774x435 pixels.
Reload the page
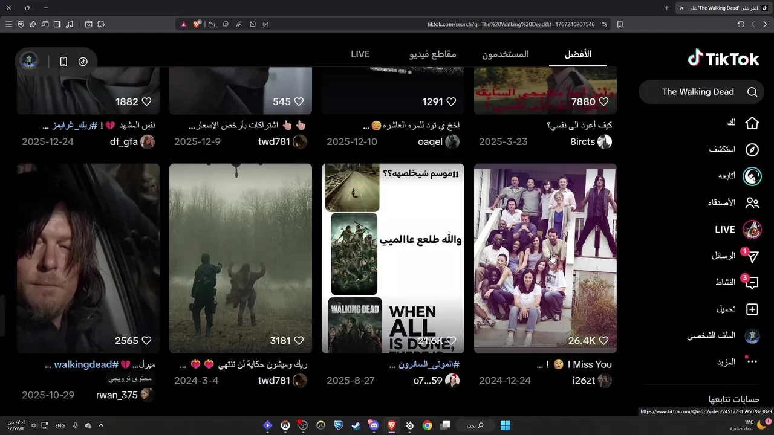pos(741,24)
